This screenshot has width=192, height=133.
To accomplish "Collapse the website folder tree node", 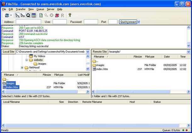I will [26, 60].
